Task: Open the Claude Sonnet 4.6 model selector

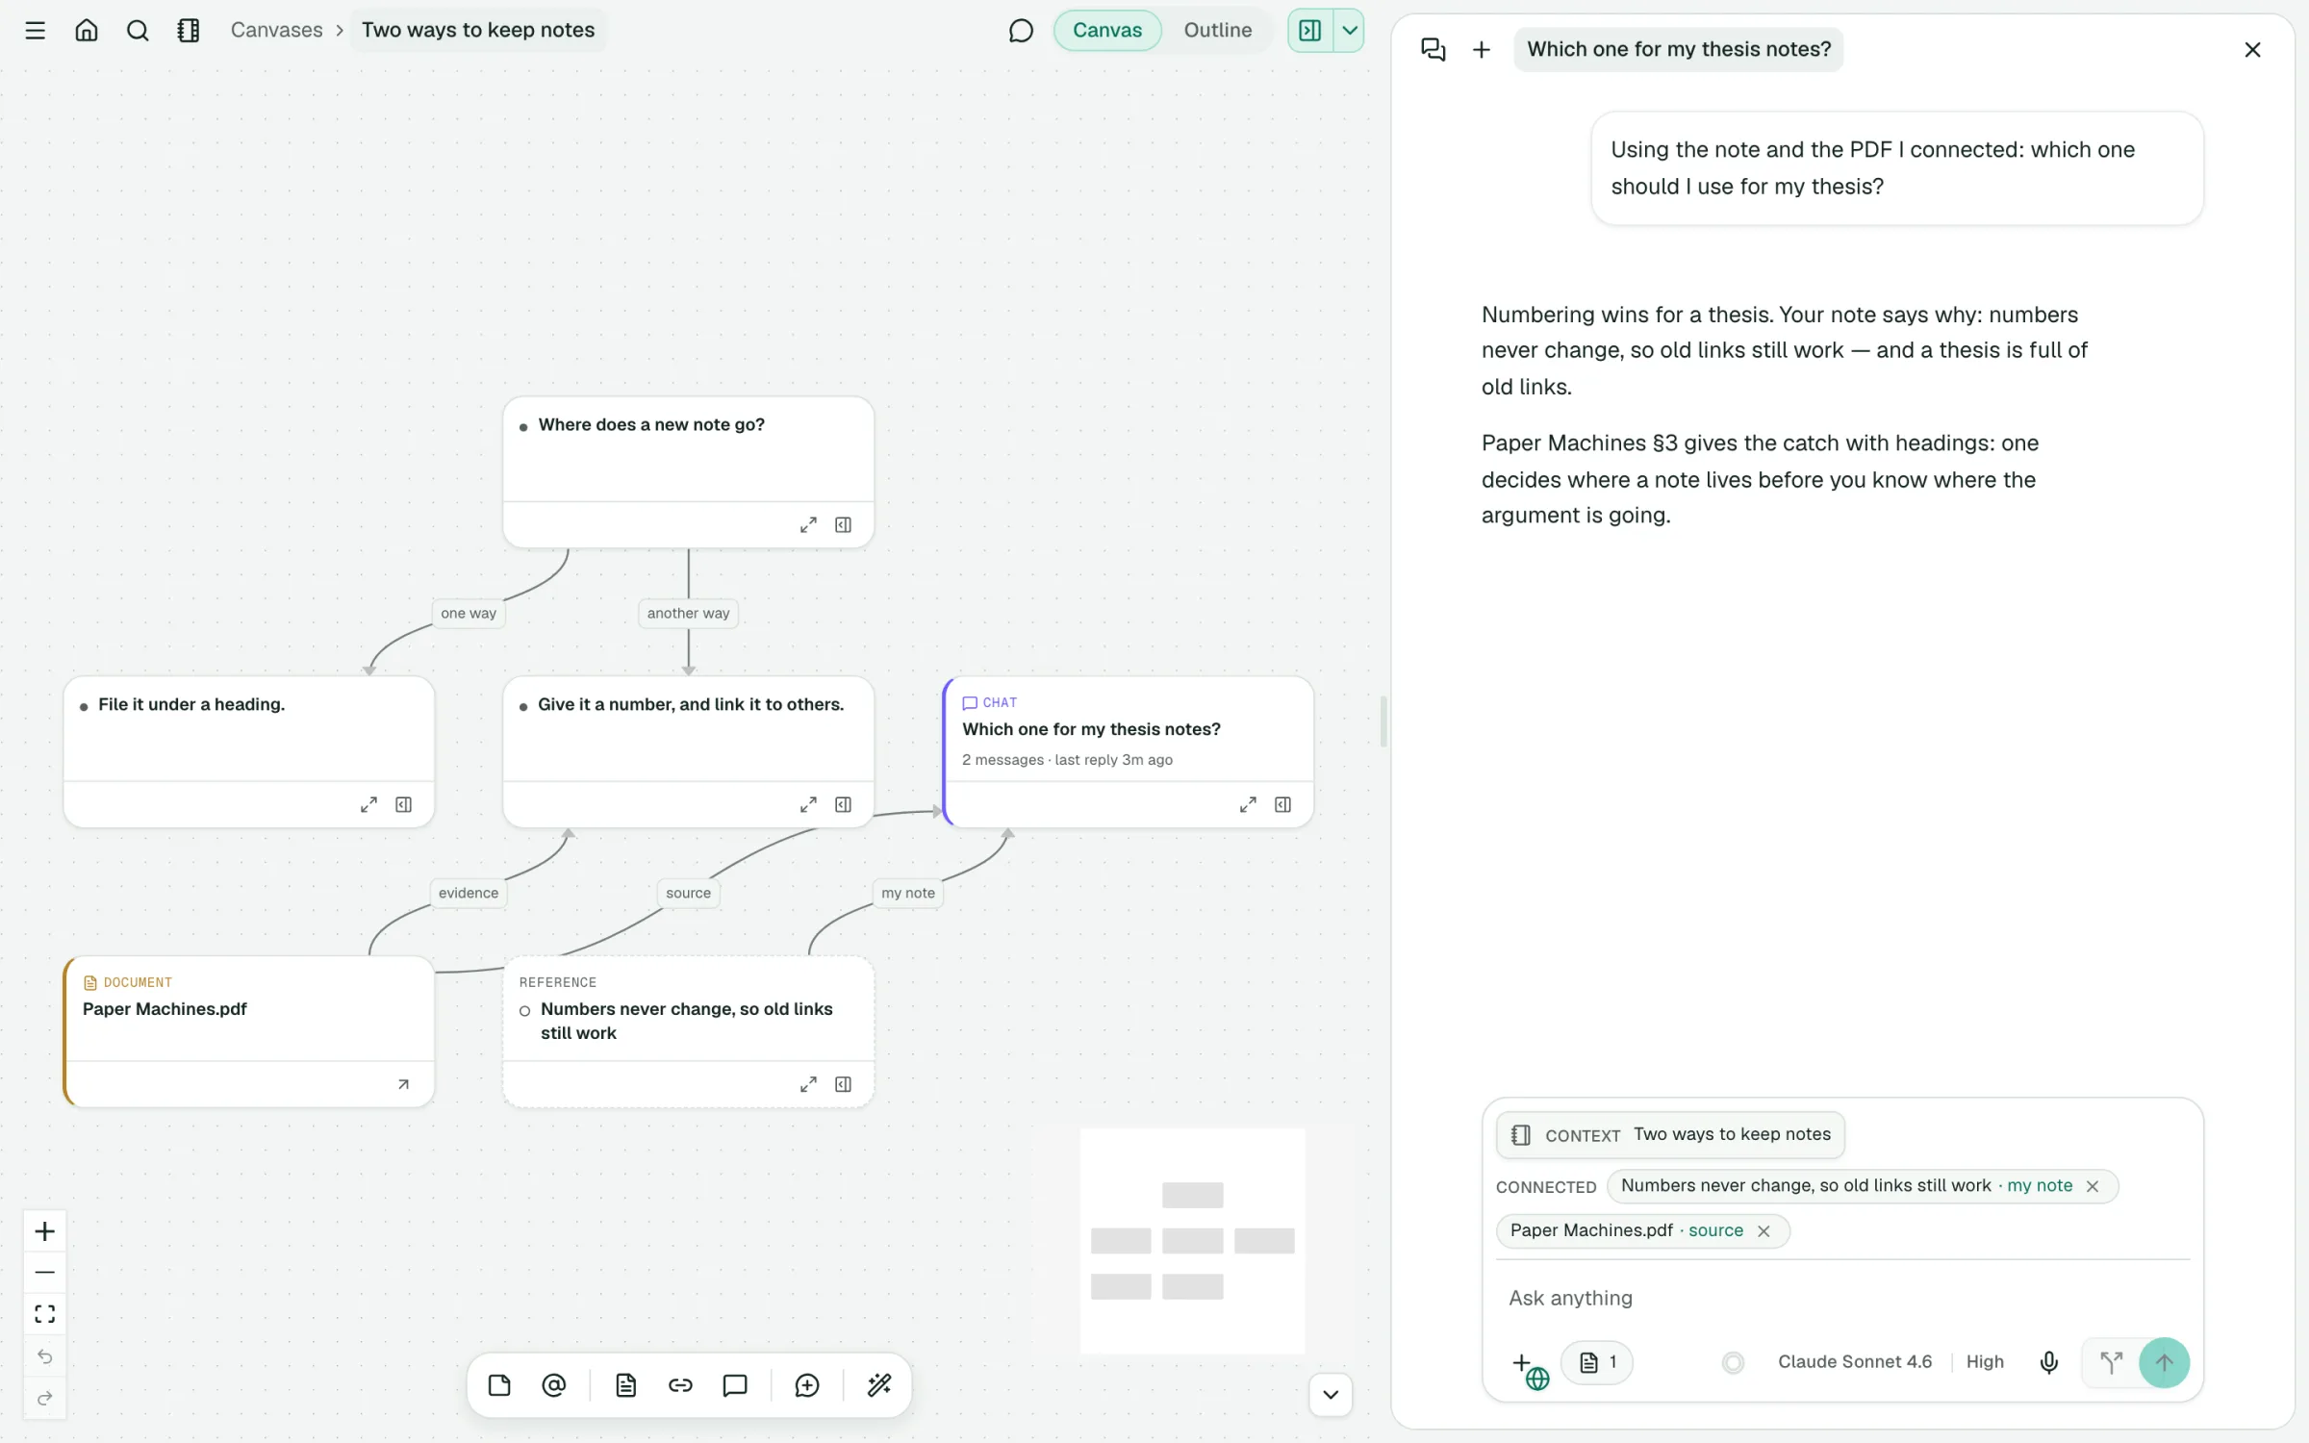Action: [x=1854, y=1362]
